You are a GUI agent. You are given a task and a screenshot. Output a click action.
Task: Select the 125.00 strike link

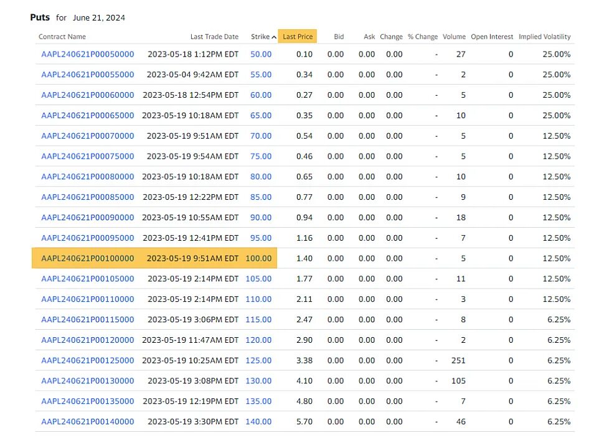[258, 360]
